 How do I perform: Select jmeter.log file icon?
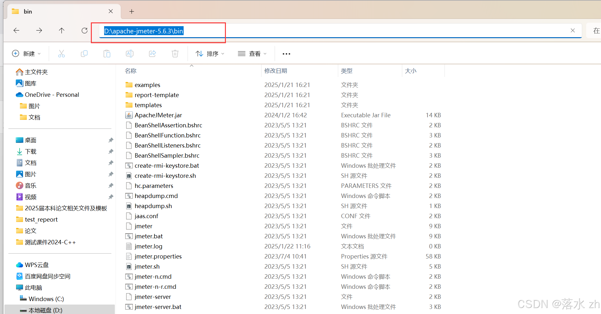(129, 246)
